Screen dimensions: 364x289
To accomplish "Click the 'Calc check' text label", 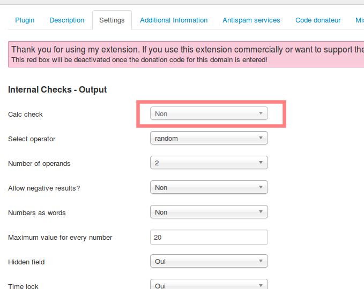I will coord(25,115).
